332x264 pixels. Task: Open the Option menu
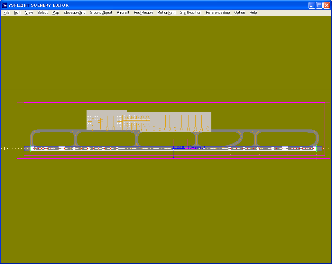(x=239, y=13)
